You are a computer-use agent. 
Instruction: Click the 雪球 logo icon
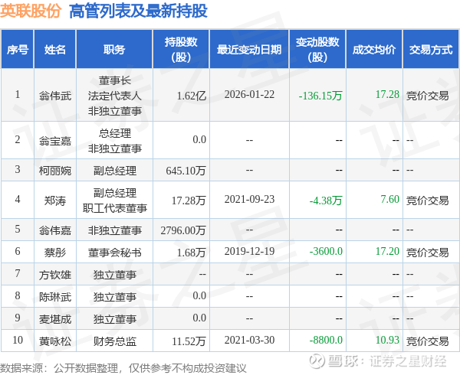pos(317,360)
